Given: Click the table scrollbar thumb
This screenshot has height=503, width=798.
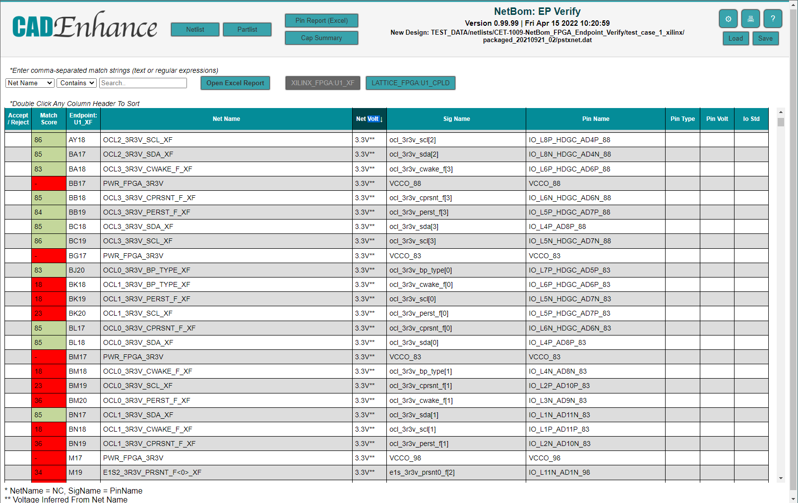Looking at the screenshot, I should [781, 122].
